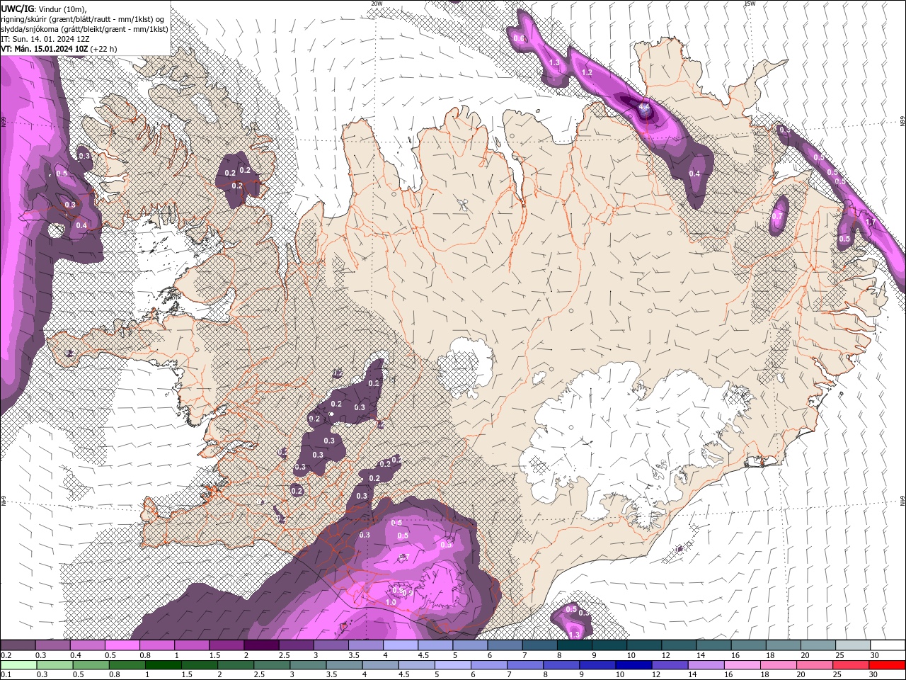Click the rain legend swatch from 0.5 to 0.8
This screenshot has width=906, height=680.
point(92,665)
